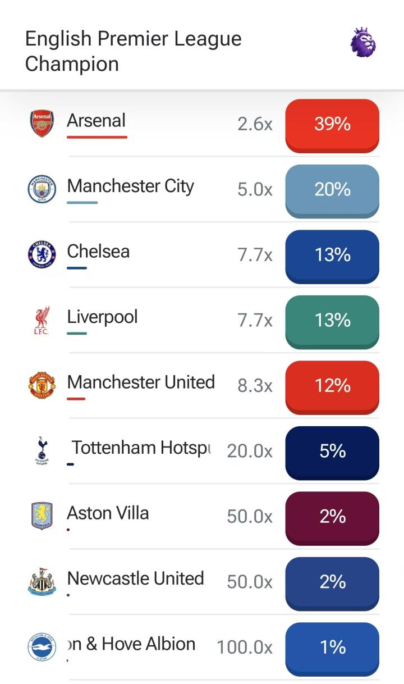Pick Manchester United's 12% button
This screenshot has width=404, height=684.
pyautogui.click(x=332, y=387)
